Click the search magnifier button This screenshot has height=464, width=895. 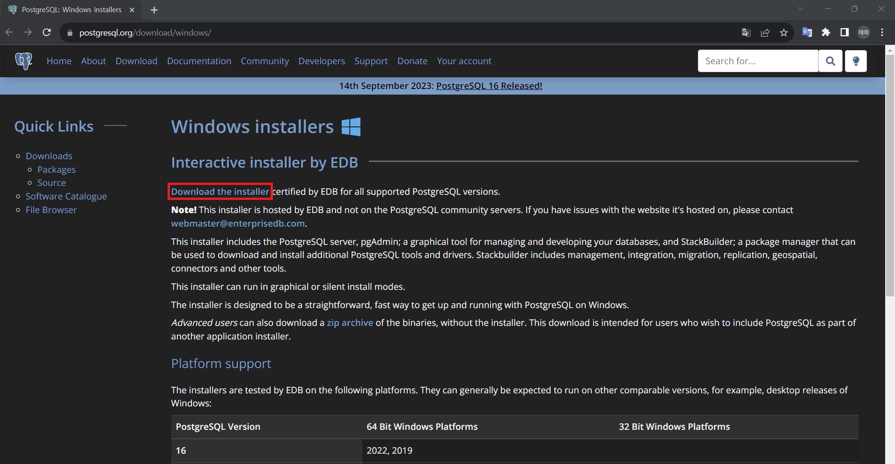[x=830, y=61]
